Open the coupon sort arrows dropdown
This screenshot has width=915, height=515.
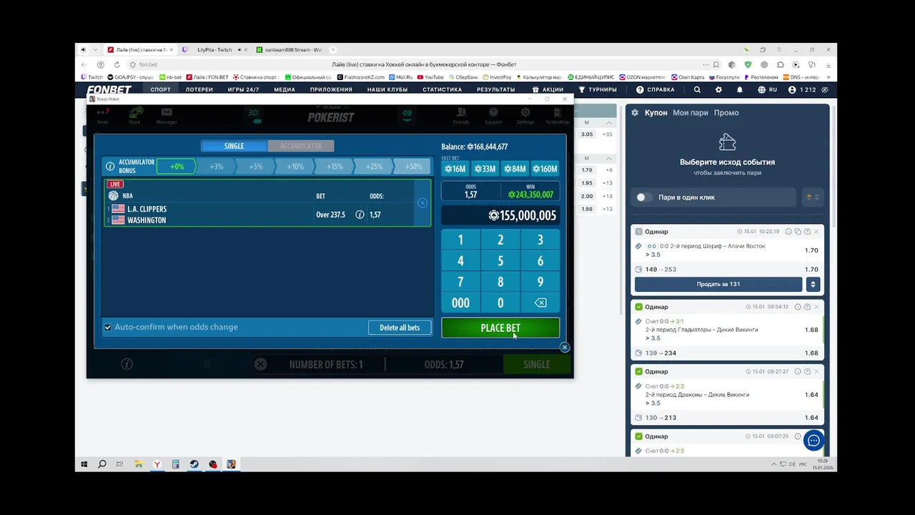click(x=813, y=197)
